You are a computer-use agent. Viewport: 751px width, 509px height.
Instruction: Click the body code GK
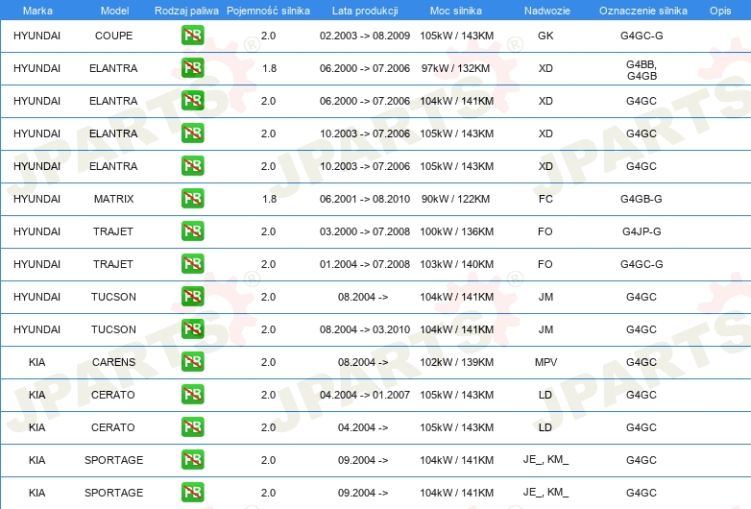[545, 36]
